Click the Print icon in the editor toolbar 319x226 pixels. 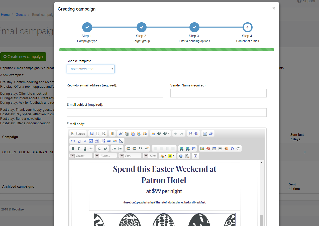pos(153,134)
